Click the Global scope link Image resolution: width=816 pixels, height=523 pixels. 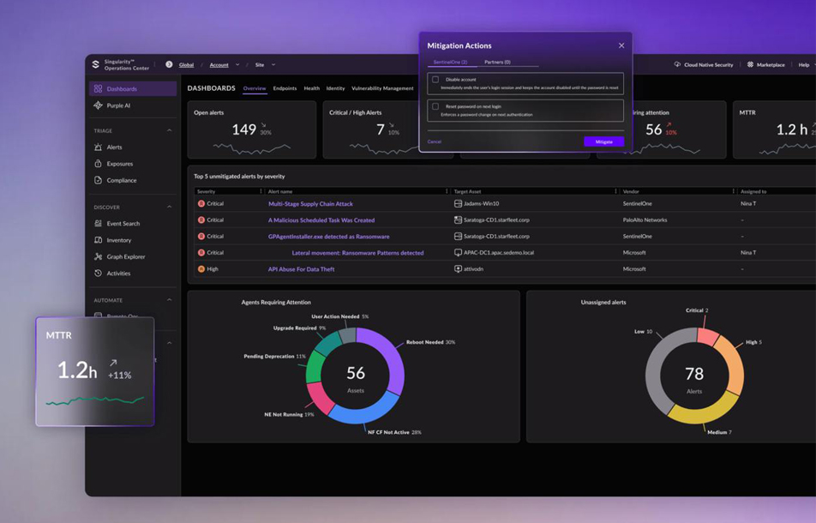pos(186,65)
